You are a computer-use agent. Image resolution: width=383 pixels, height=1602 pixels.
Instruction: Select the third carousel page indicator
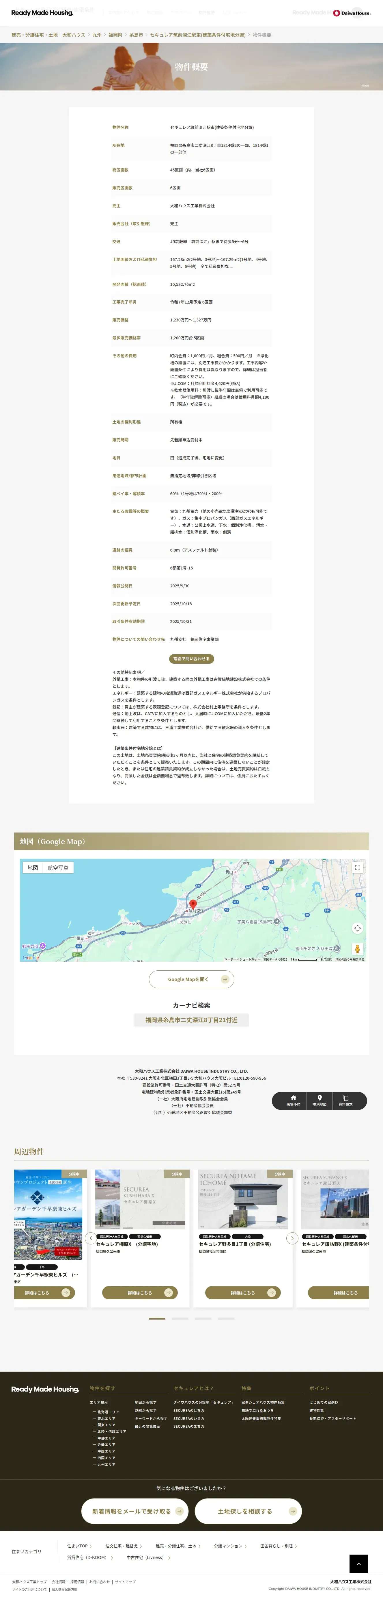tap(203, 1318)
